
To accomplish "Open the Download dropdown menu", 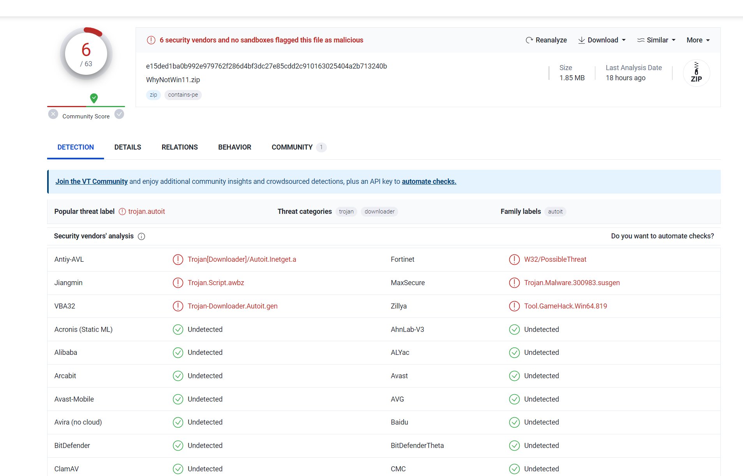I will coord(602,40).
